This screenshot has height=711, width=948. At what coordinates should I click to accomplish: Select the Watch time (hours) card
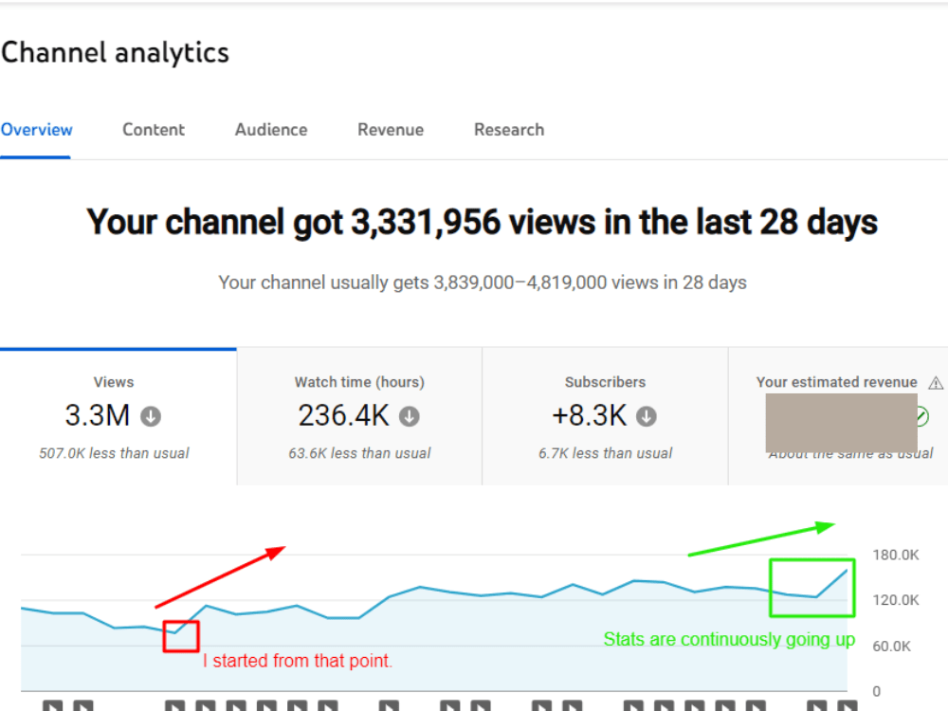tap(359, 416)
